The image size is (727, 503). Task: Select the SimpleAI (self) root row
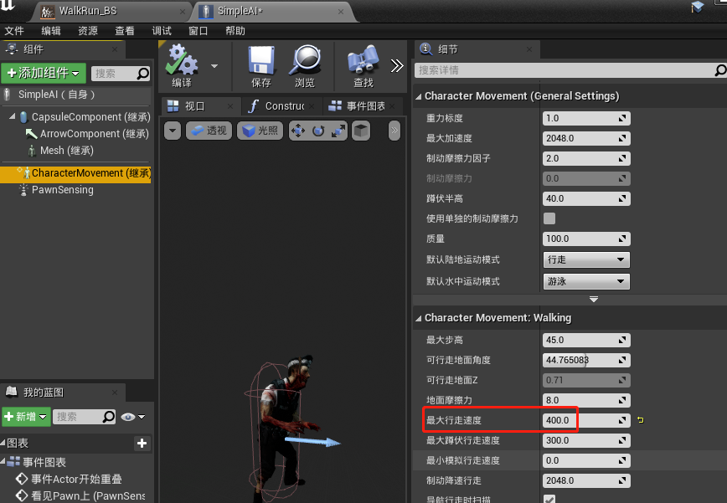(76, 95)
